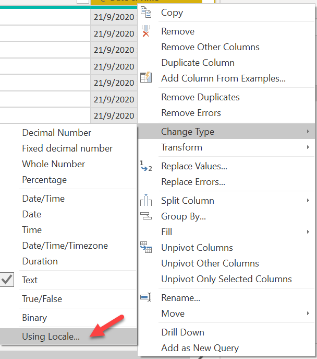Expand the Move submenu arrow
This screenshot has width=317, height=359.
point(308,314)
